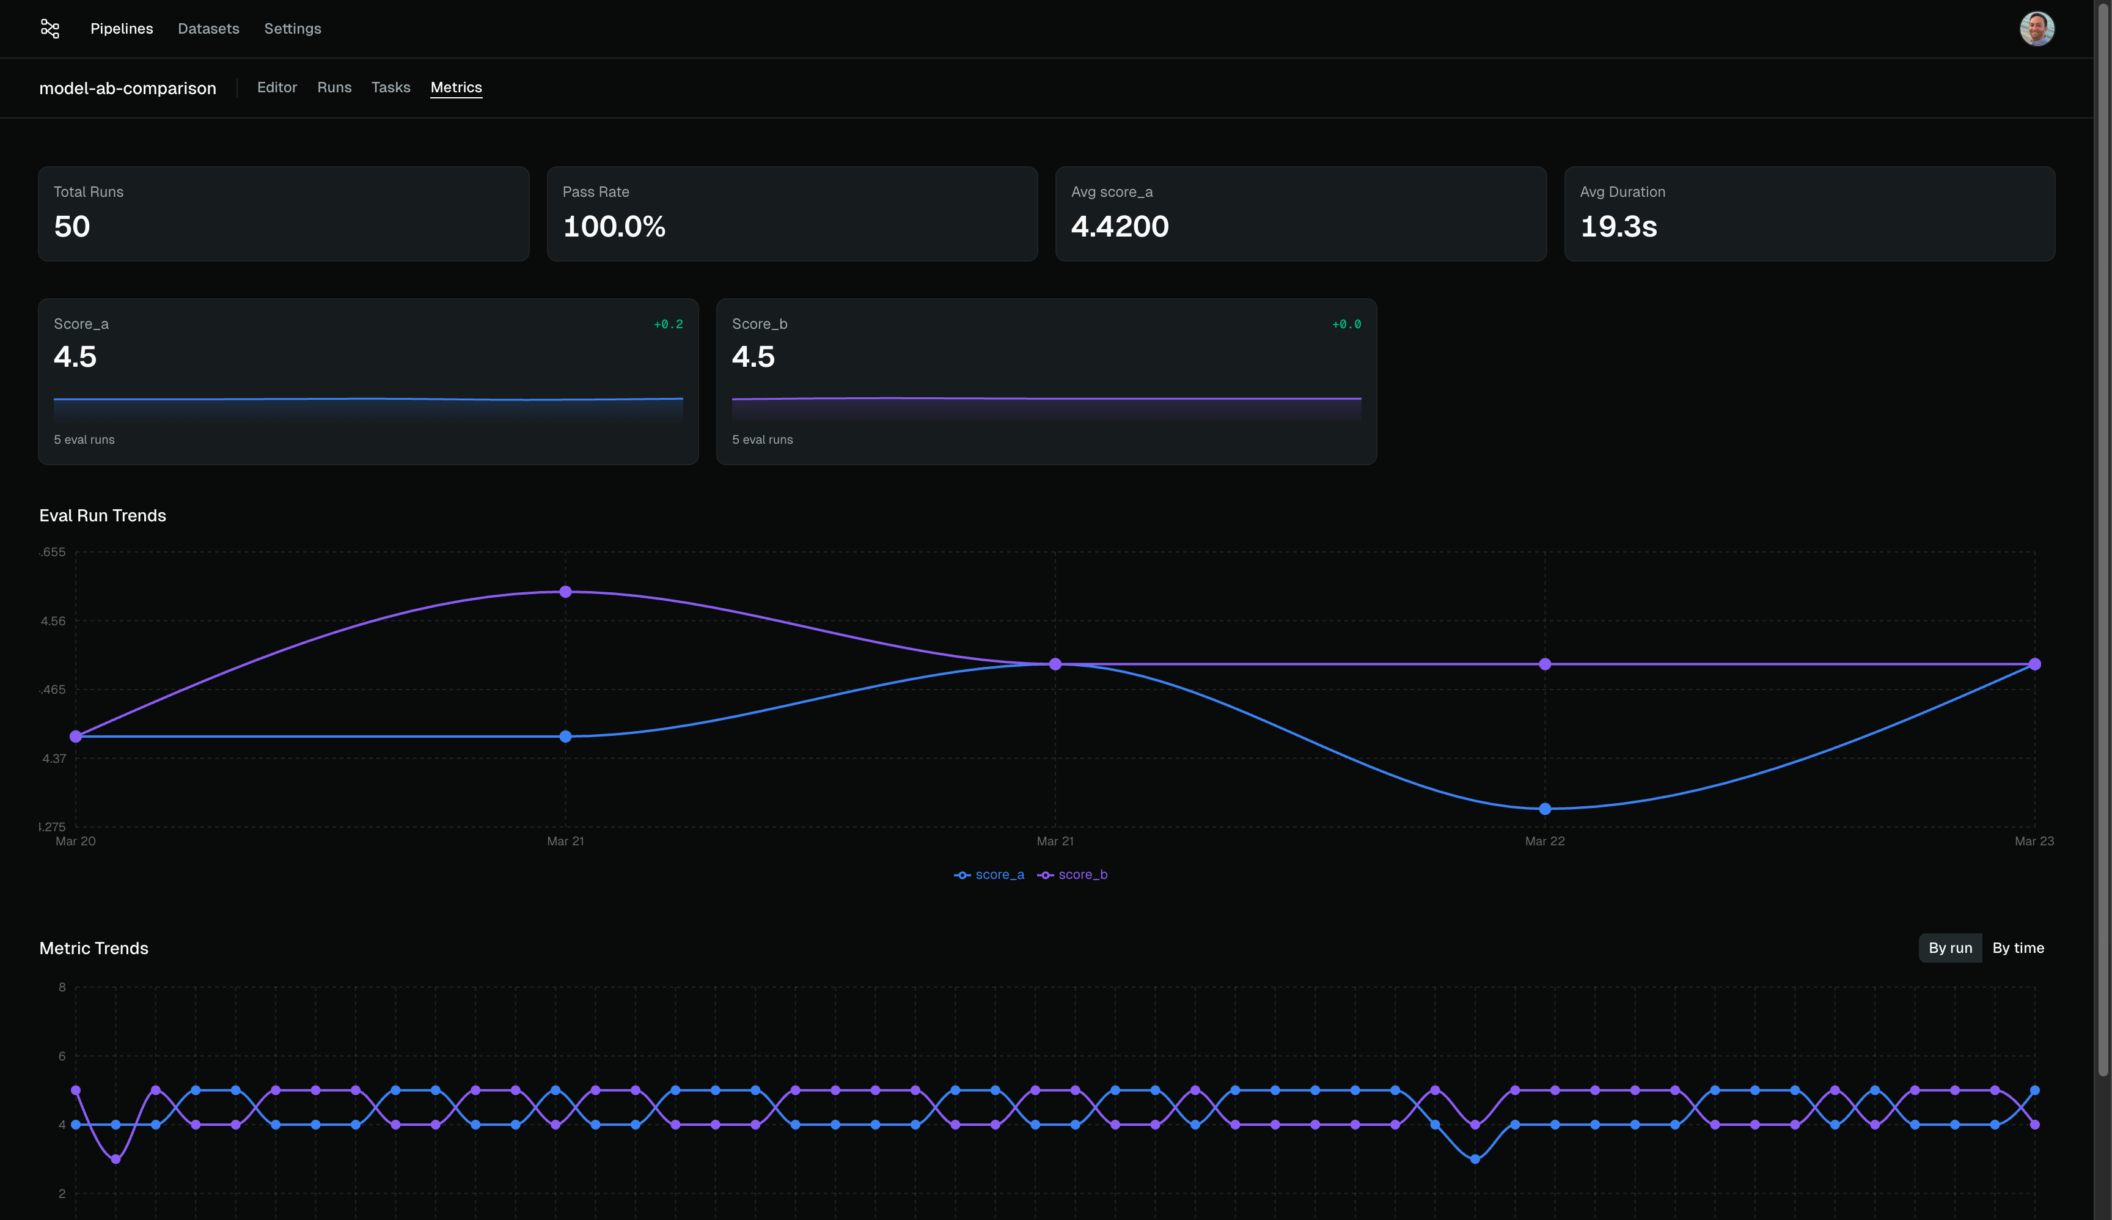Click the page vertical scrollbar
Viewport: 2112px width, 1220px height.
point(2103,536)
